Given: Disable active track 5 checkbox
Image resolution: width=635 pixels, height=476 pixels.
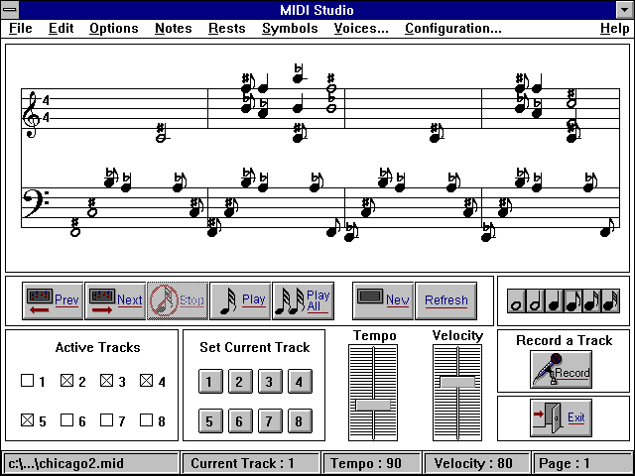Looking at the screenshot, I should [28, 420].
